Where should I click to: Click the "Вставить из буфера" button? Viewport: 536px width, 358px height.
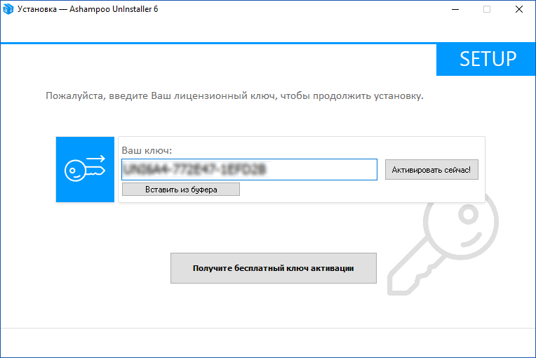pos(181,190)
